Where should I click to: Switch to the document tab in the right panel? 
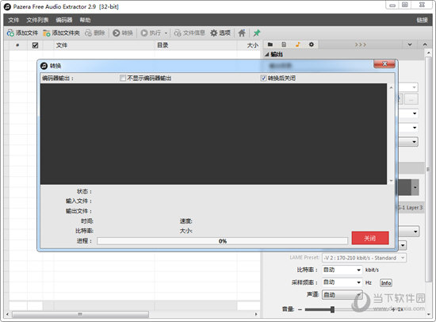tap(284, 44)
